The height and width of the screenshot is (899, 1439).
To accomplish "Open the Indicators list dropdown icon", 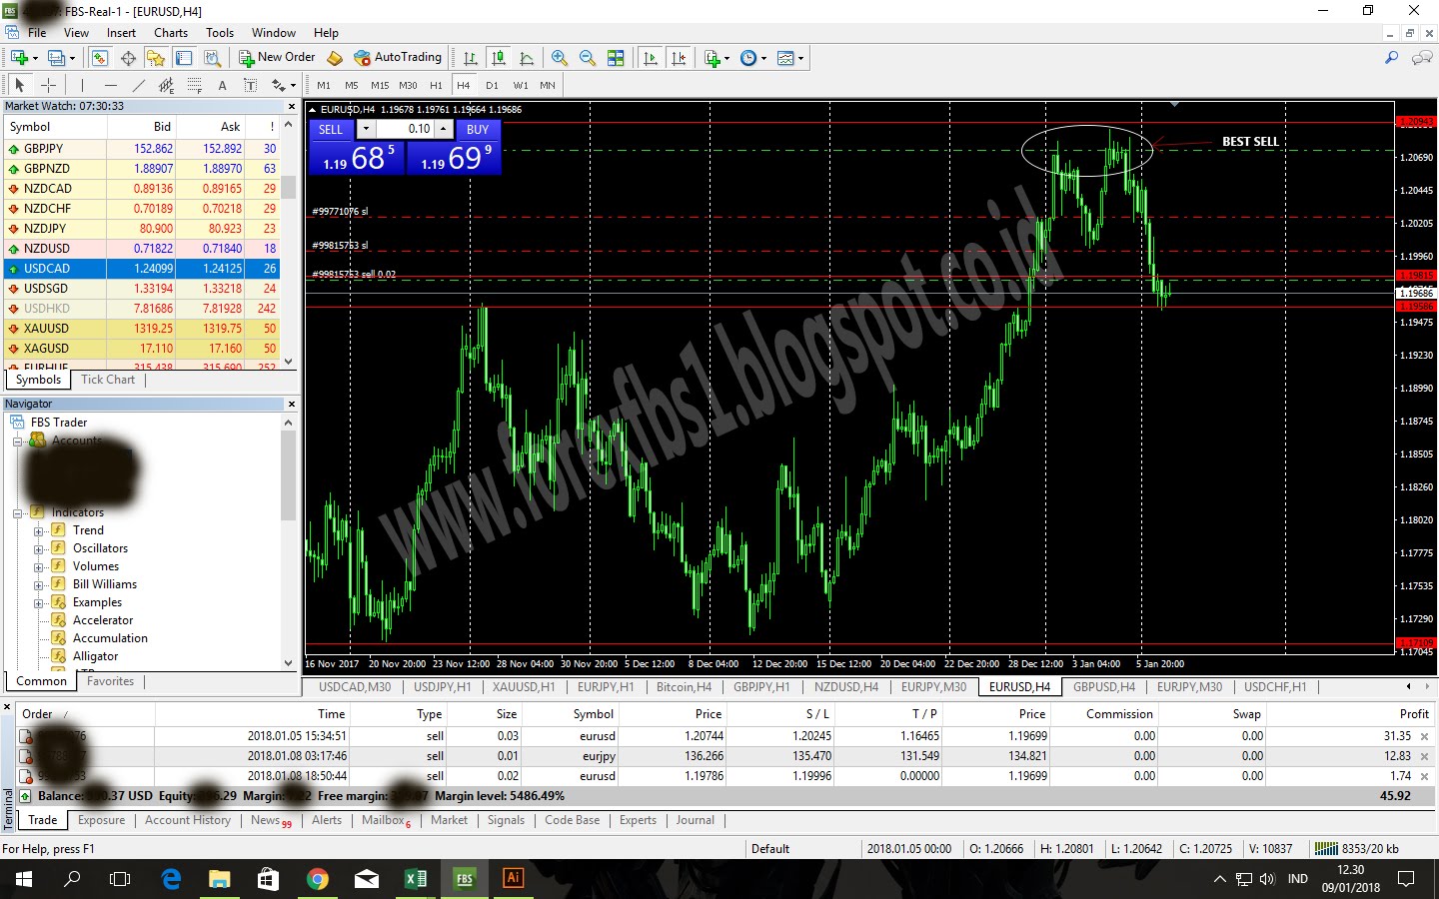I will (717, 58).
